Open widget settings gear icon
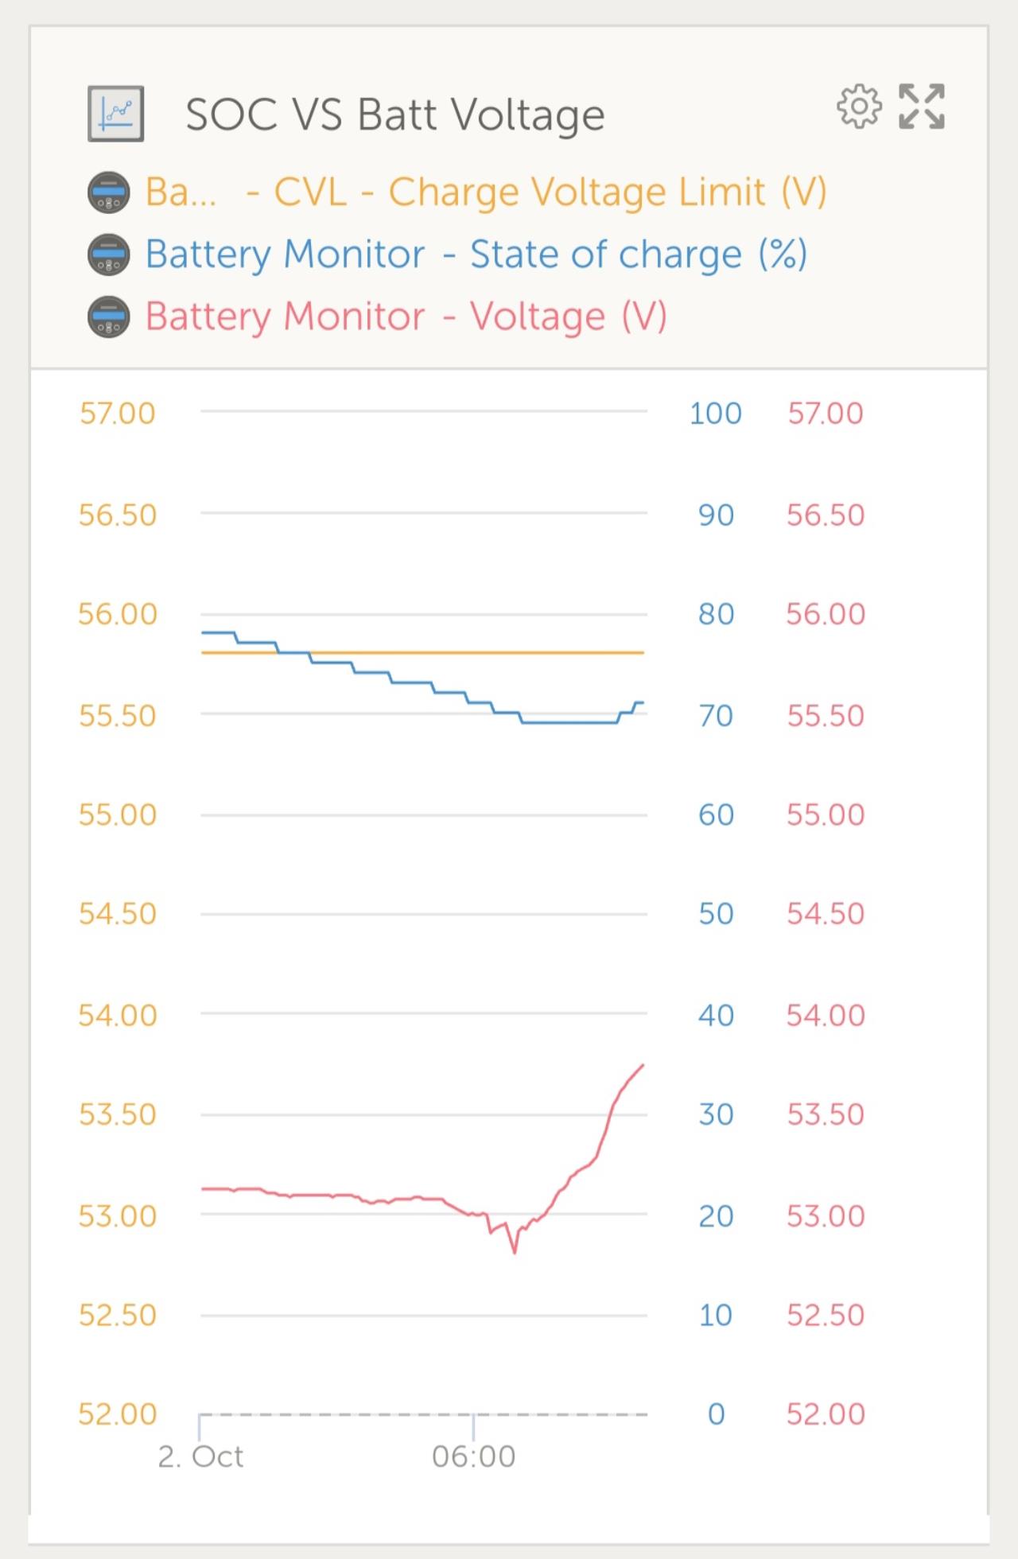Screen dimensions: 1018x1559 coord(859,107)
